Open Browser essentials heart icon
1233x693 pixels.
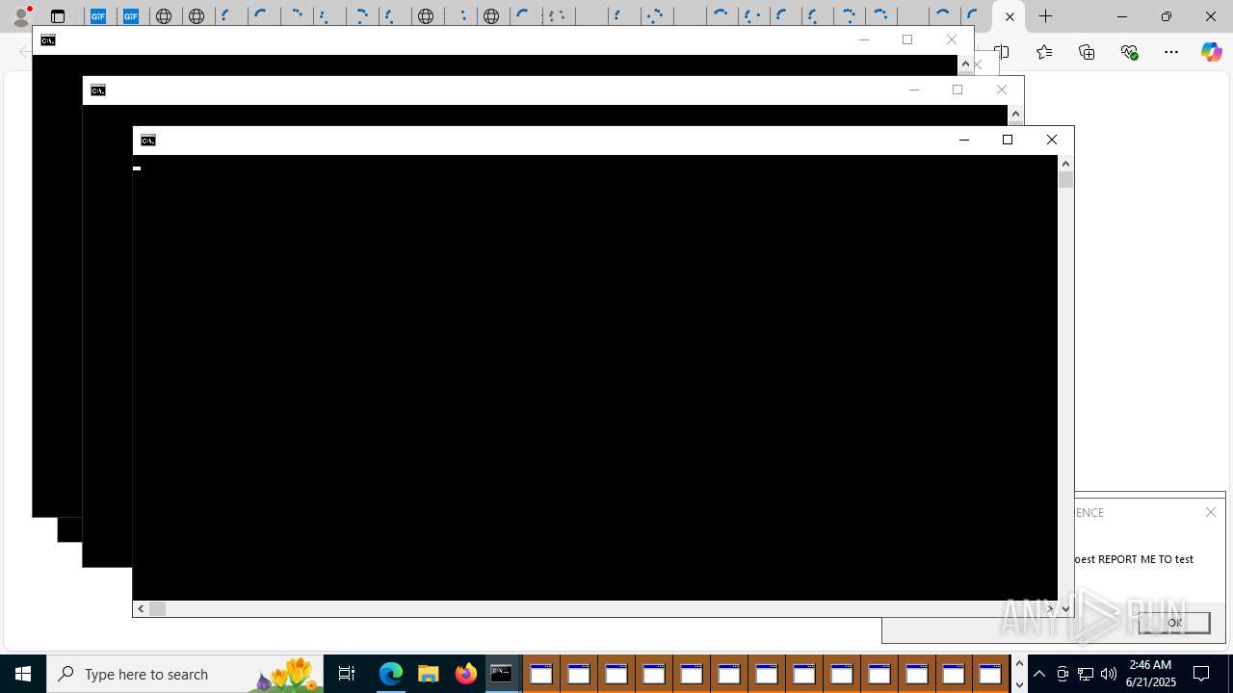[x=1129, y=52]
